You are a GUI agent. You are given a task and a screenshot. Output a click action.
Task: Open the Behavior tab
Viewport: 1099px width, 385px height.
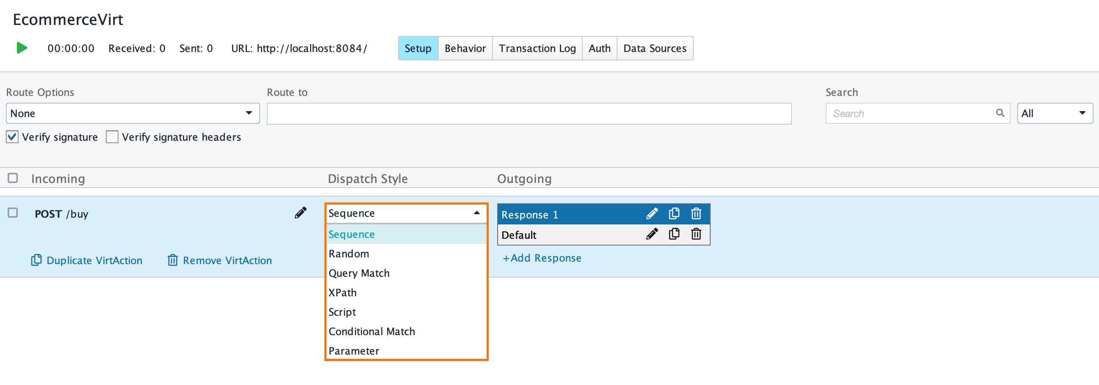[465, 48]
